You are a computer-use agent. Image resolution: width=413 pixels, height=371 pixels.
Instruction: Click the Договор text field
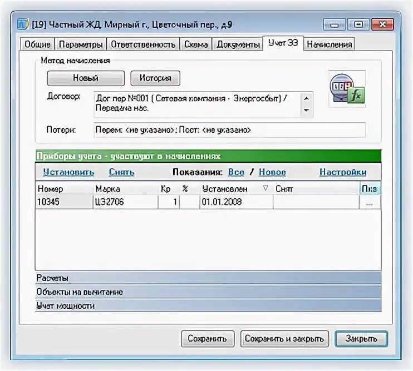pos(197,104)
